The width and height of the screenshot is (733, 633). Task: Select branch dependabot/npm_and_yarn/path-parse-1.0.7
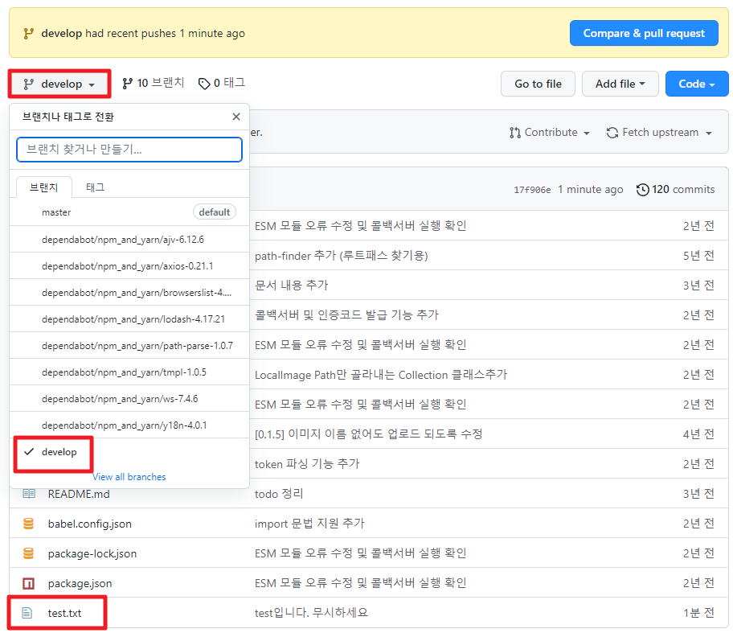[x=129, y=346]
